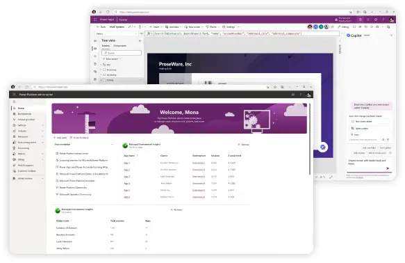Click Share feedback in admin center
405x263 pixels.
79,138
